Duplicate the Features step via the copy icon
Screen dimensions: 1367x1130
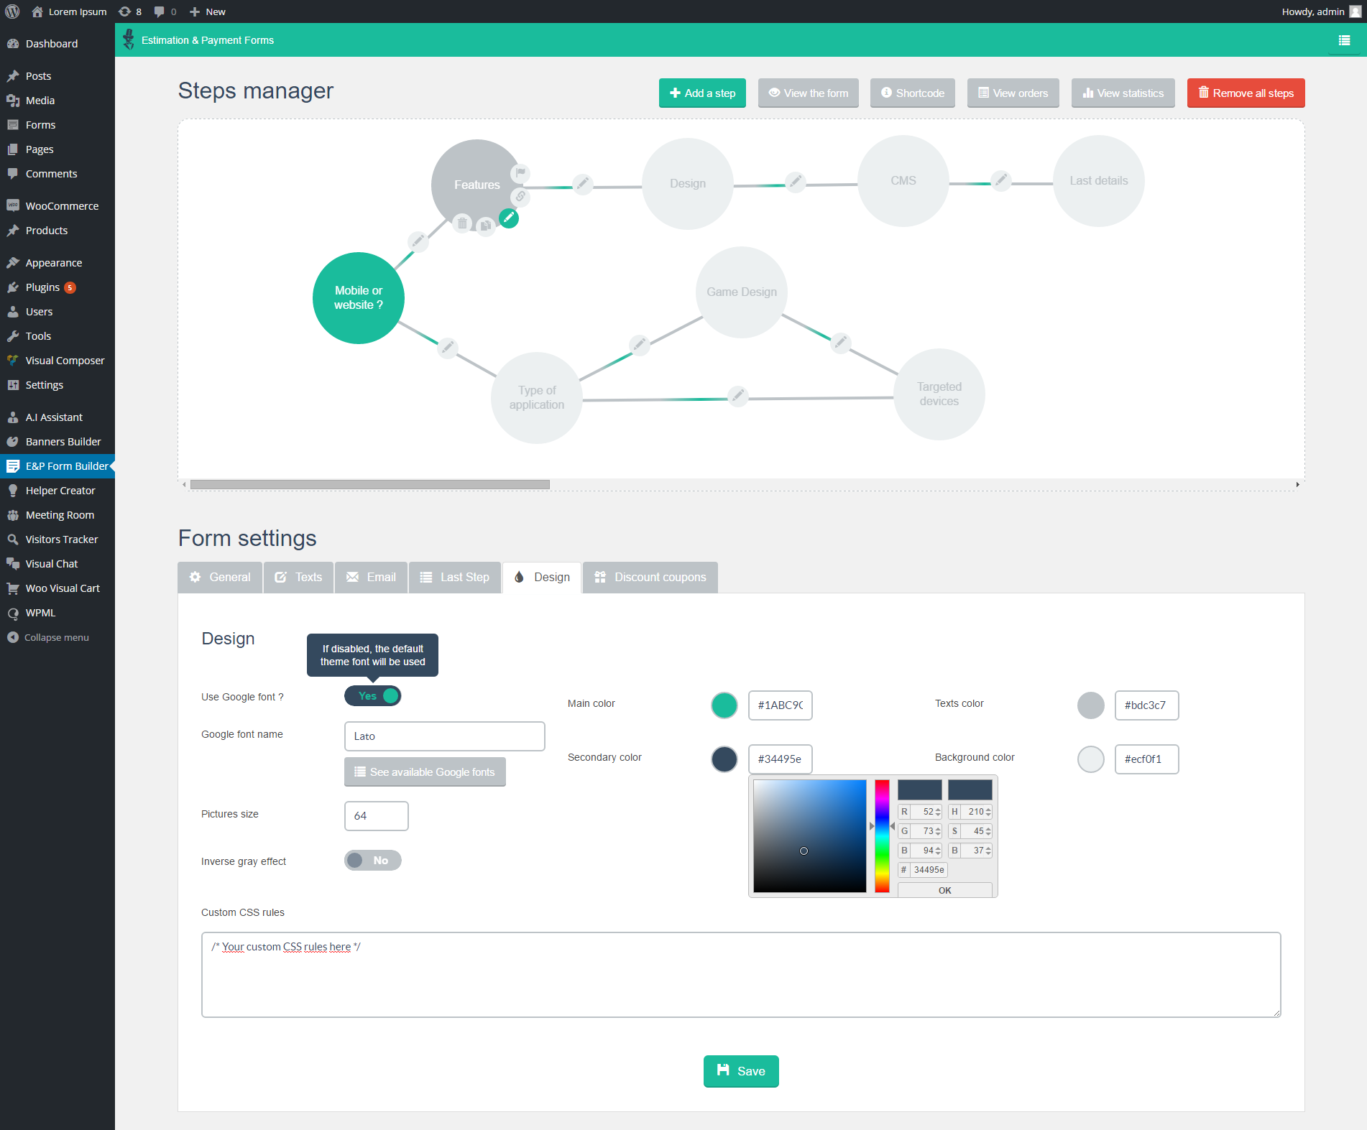(486, 226)
